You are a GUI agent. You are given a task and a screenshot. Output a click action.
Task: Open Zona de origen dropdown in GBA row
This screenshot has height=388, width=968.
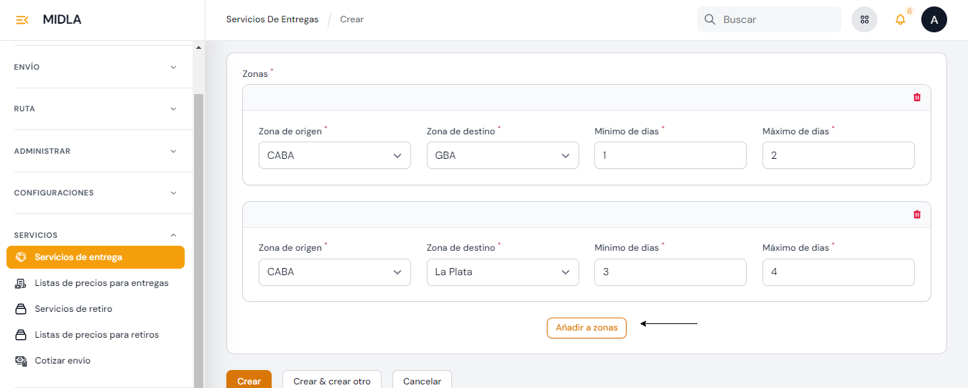(335, 155)
